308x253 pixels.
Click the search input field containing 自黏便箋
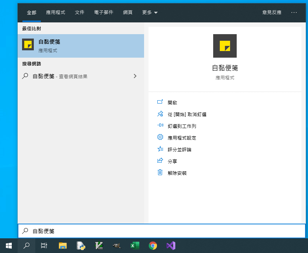coord(162,231)
